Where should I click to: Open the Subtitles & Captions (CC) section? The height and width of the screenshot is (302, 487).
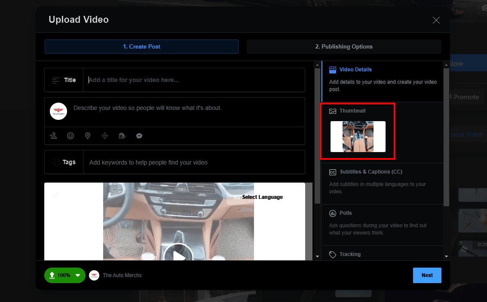(371, 172)
